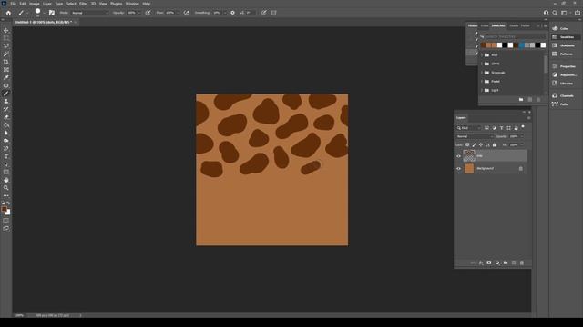Open smoothing options gear
Screen dimensions: 583x327
click(233, 13)
